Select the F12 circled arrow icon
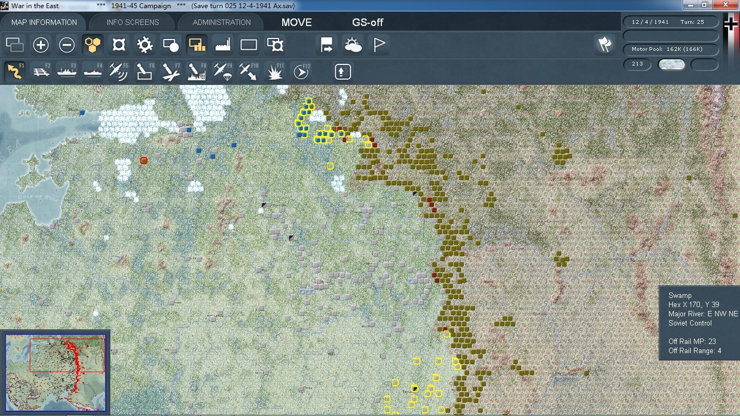 point(301,71)
